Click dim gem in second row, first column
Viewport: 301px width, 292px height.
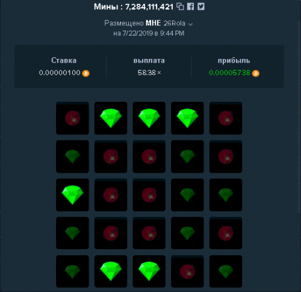click(x=72, y=157)
